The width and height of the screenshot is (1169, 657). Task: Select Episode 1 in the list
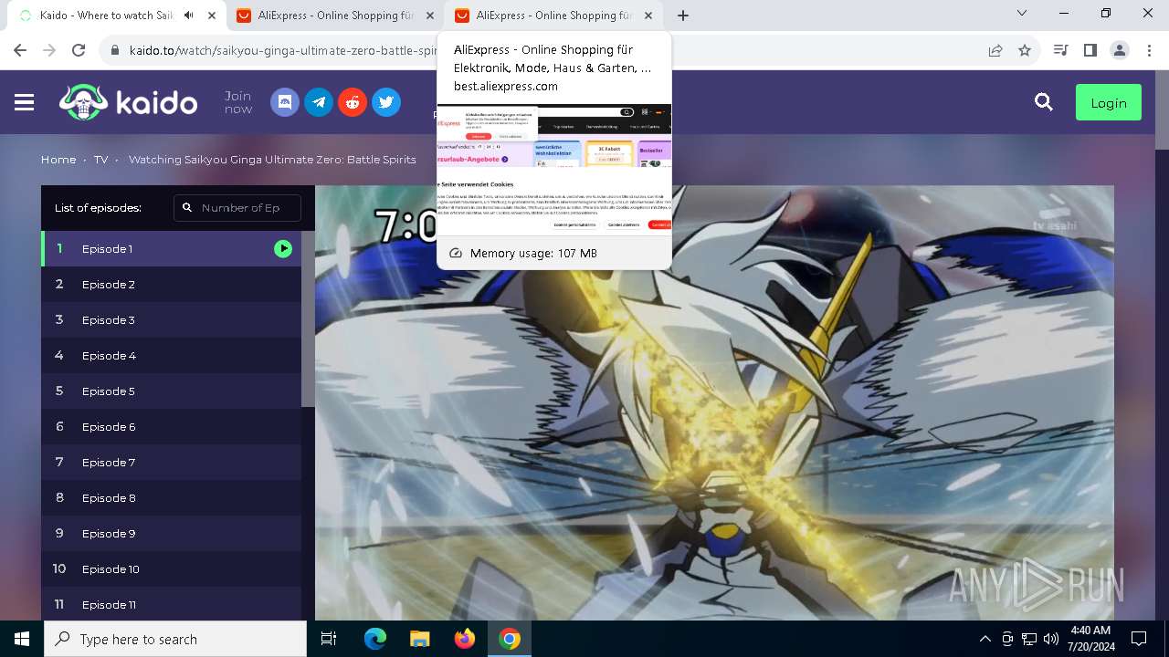click(x=171, y=248)
